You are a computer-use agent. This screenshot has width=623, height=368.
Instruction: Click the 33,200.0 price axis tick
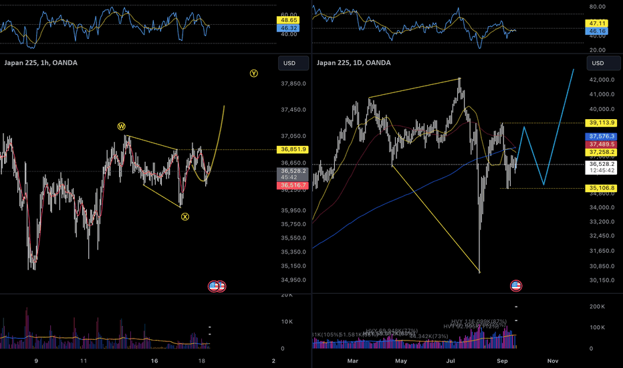(602, 221)
